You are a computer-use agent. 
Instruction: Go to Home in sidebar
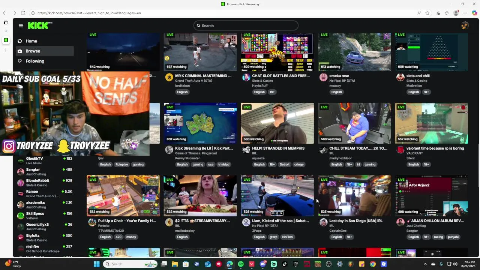tap(45, 41)
